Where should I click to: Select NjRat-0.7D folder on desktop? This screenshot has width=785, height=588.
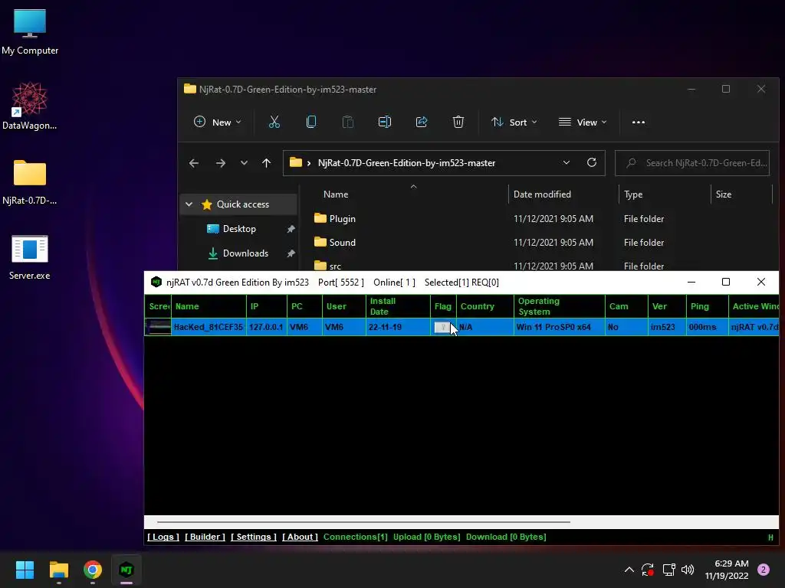point(30,182)
